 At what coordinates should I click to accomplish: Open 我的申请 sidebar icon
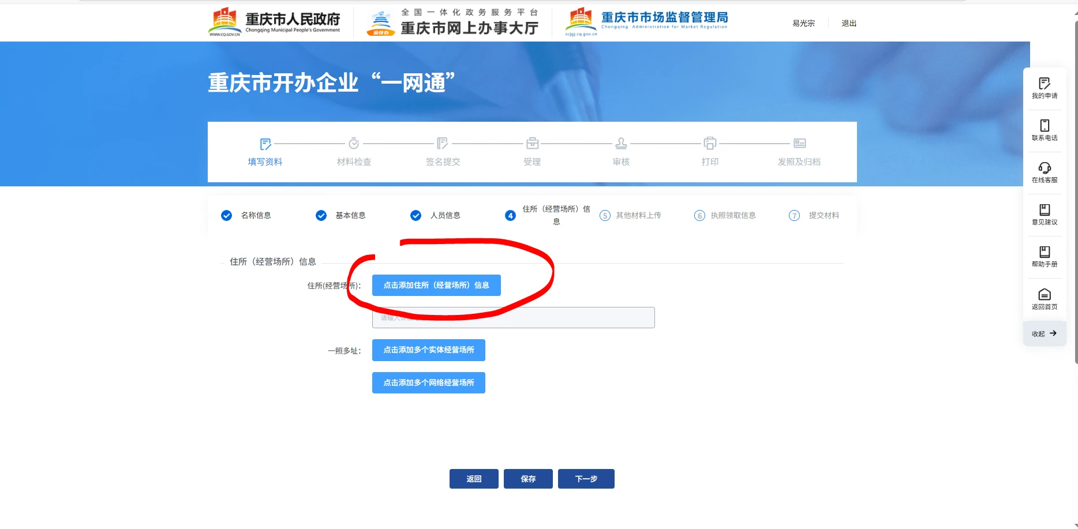[x=1044, y=84]
